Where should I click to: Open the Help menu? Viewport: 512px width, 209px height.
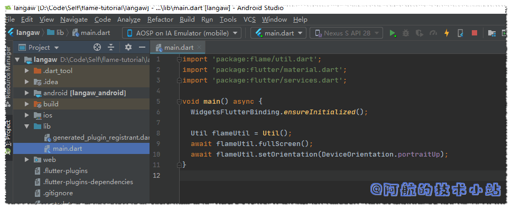point(300,20)
